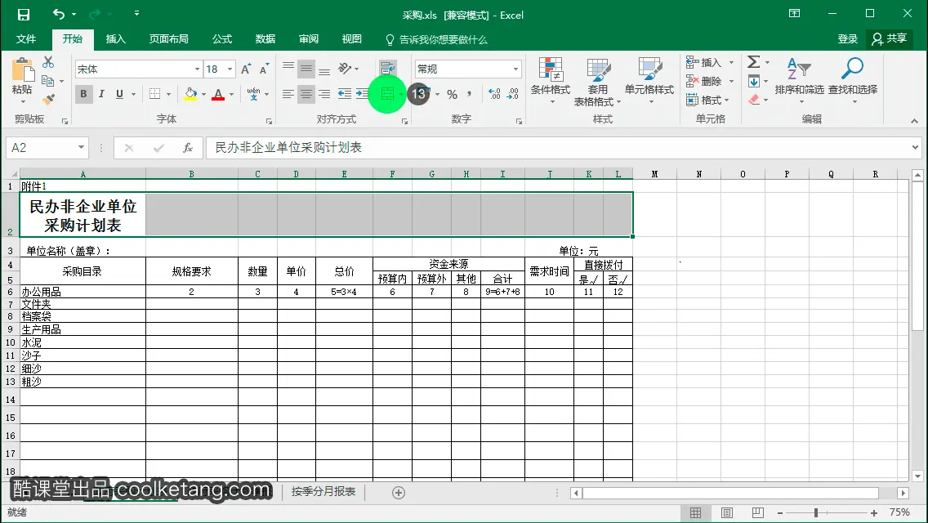
Task: Click the comma style icon
Action: [470, 94]
